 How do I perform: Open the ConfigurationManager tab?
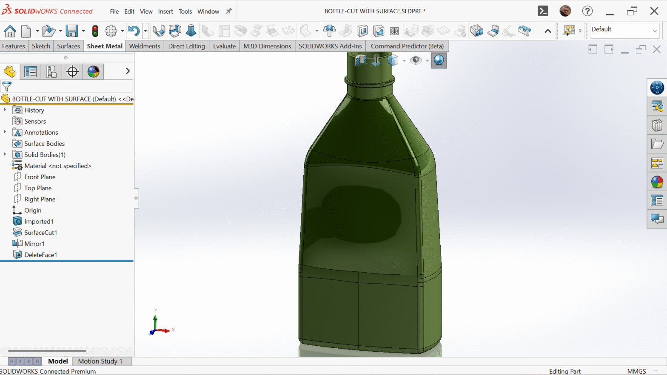(x=51, y=71)
